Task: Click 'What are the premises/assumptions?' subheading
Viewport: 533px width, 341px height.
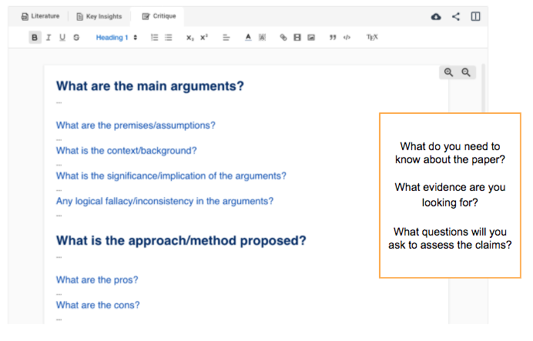Action: click(x=136, y=125)
